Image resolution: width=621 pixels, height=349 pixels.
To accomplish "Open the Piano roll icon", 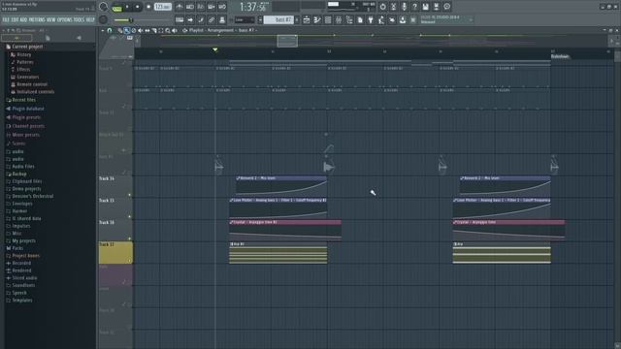I will coord(317,20).
